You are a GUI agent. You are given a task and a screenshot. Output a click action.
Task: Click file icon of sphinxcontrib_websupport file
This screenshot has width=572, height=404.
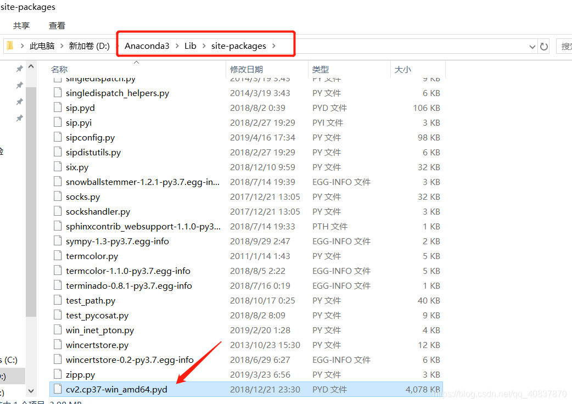click(x=58, y=226)
